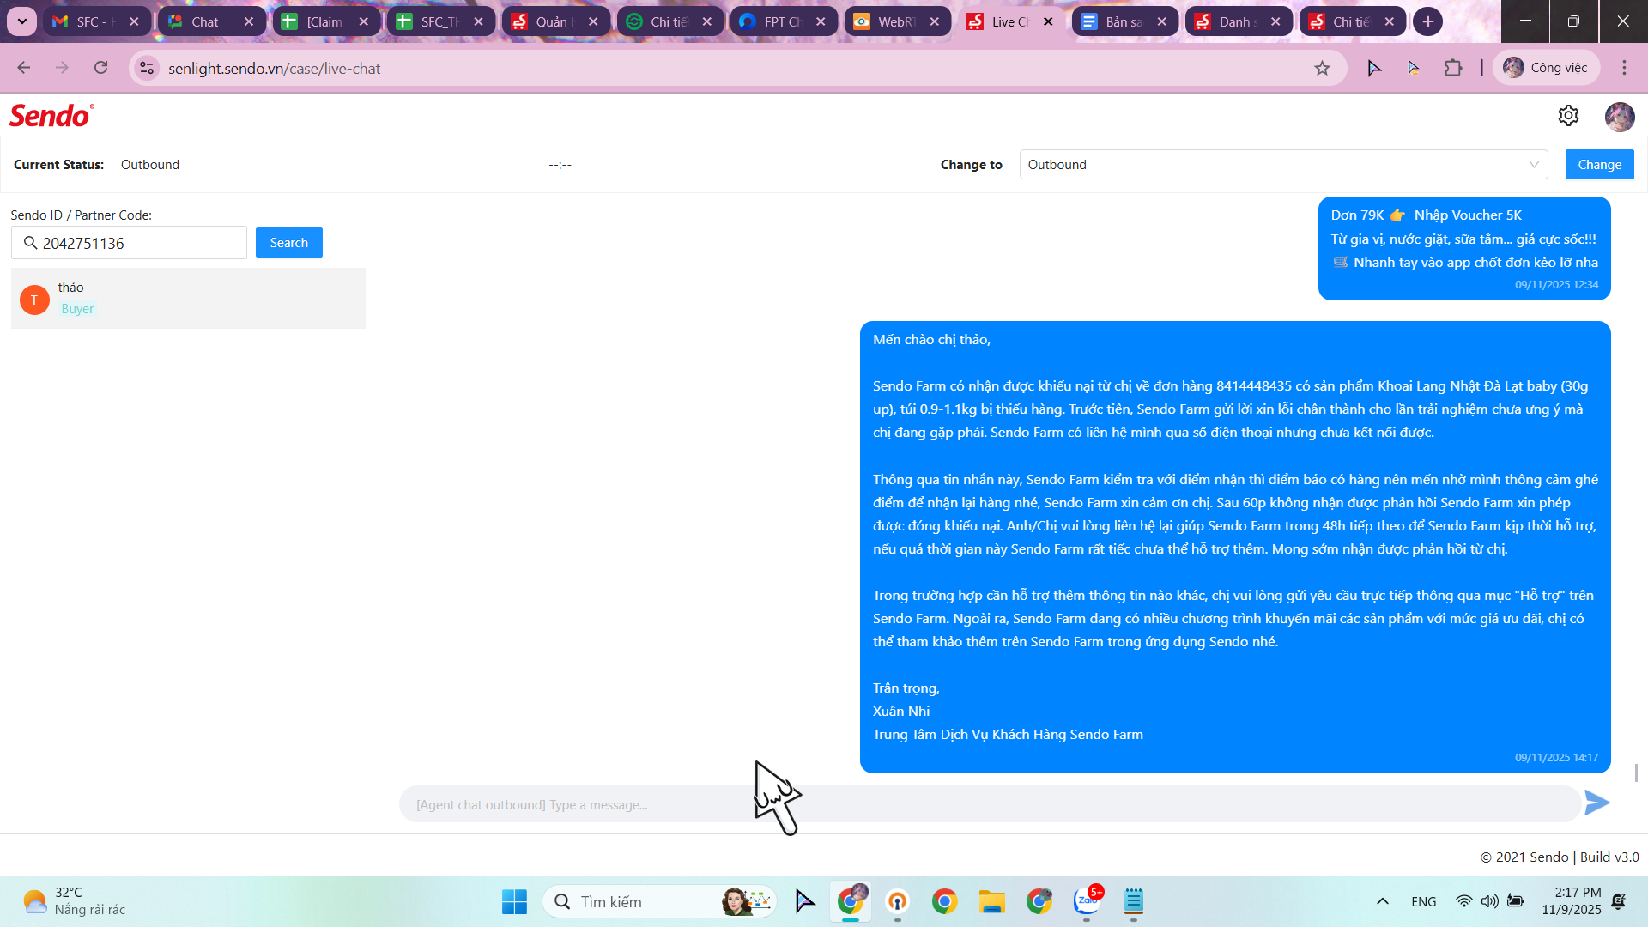View site information icon in address bar

click(147, 68)
